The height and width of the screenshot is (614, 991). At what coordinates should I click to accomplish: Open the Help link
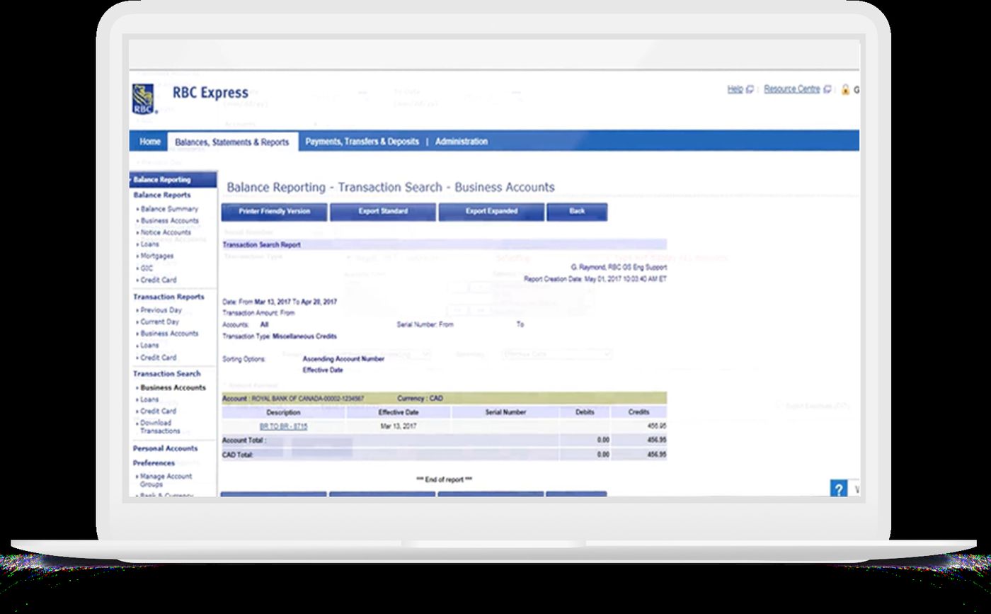pyautogui.click(x=735, y=89)
